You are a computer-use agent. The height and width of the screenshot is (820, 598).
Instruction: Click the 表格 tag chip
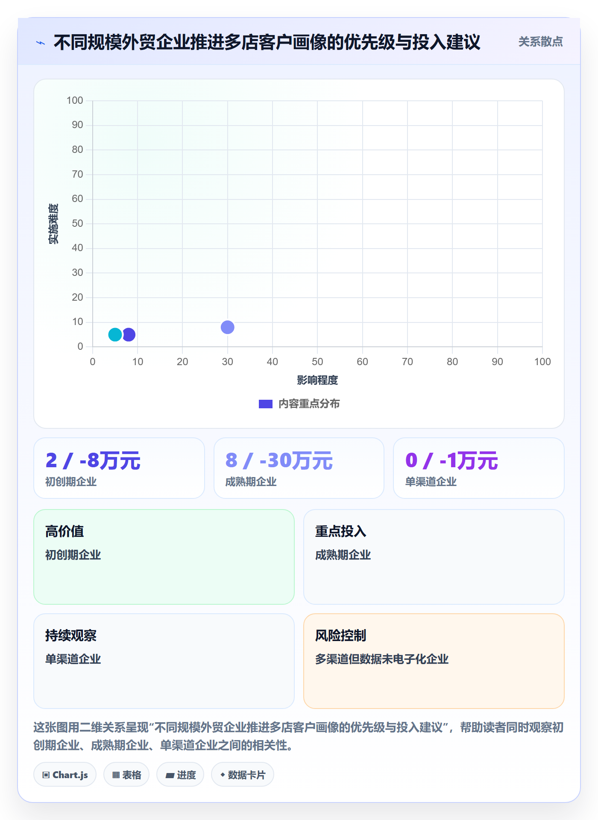(126, 774)
